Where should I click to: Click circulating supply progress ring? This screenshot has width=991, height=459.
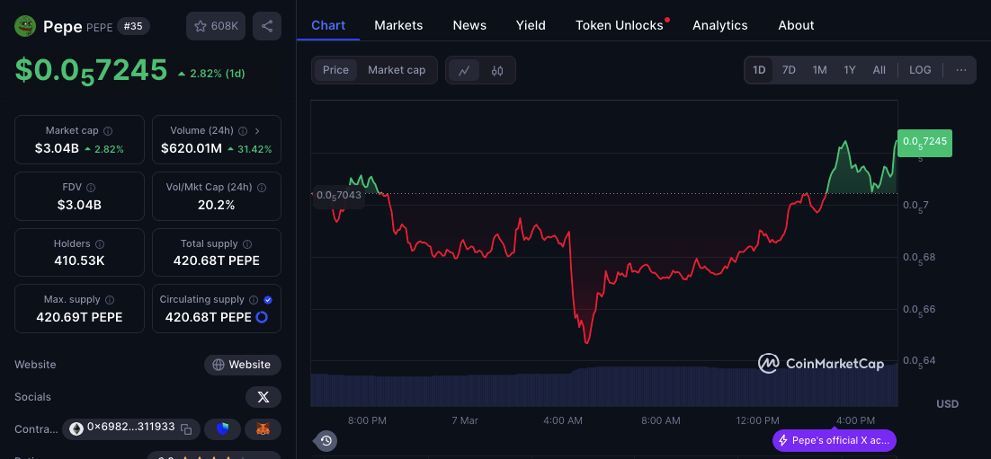[x=261, y=318]
